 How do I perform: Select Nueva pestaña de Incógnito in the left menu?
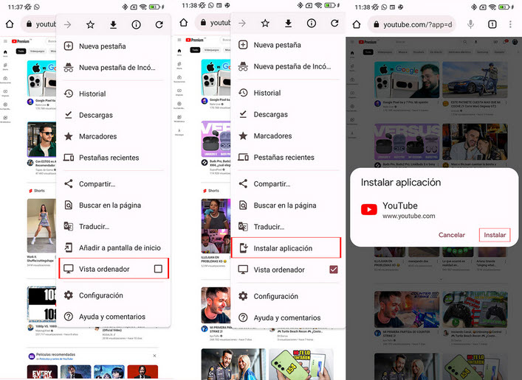click(x=114, y=68)
